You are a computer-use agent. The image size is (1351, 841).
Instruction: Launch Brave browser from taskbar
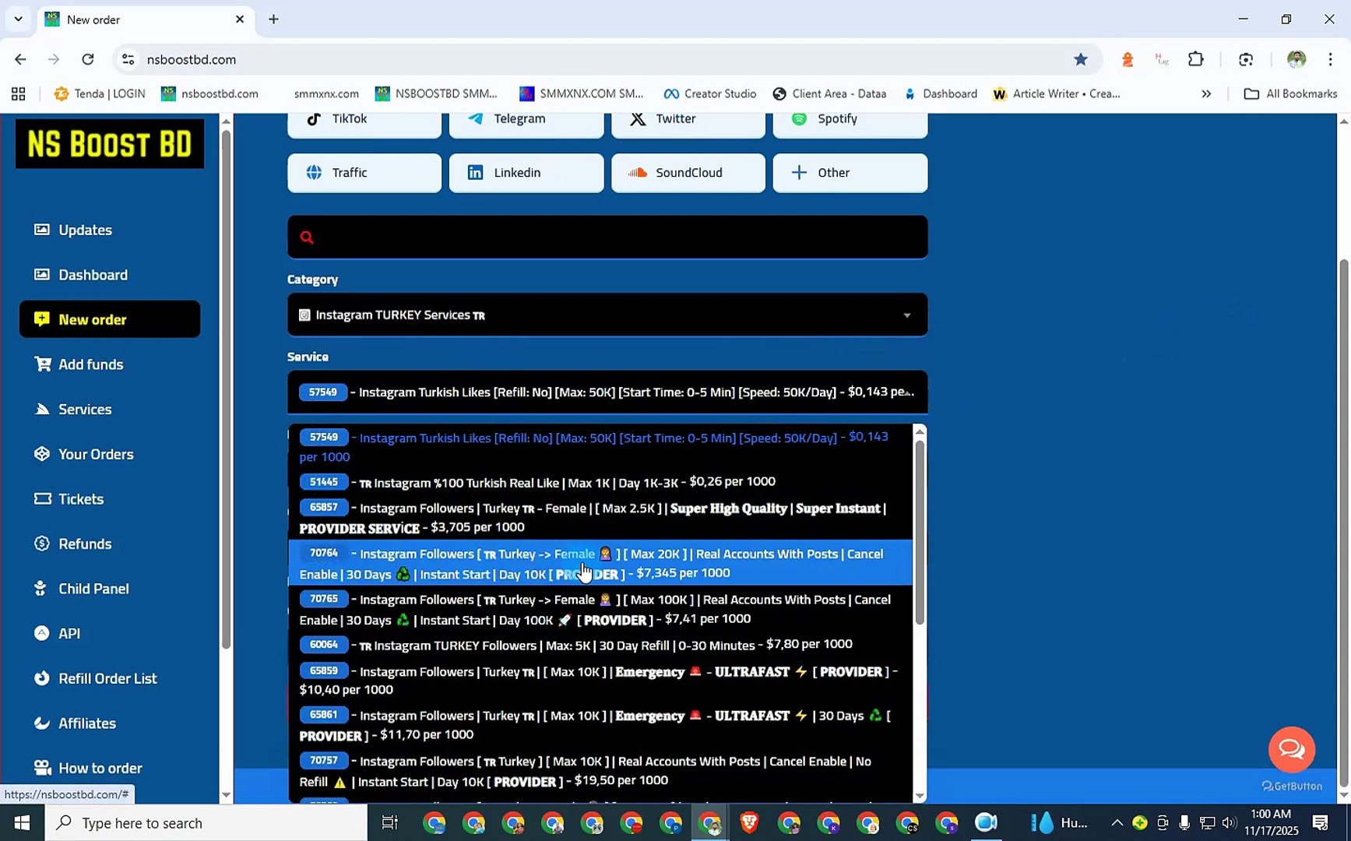(x=749, y=823)
